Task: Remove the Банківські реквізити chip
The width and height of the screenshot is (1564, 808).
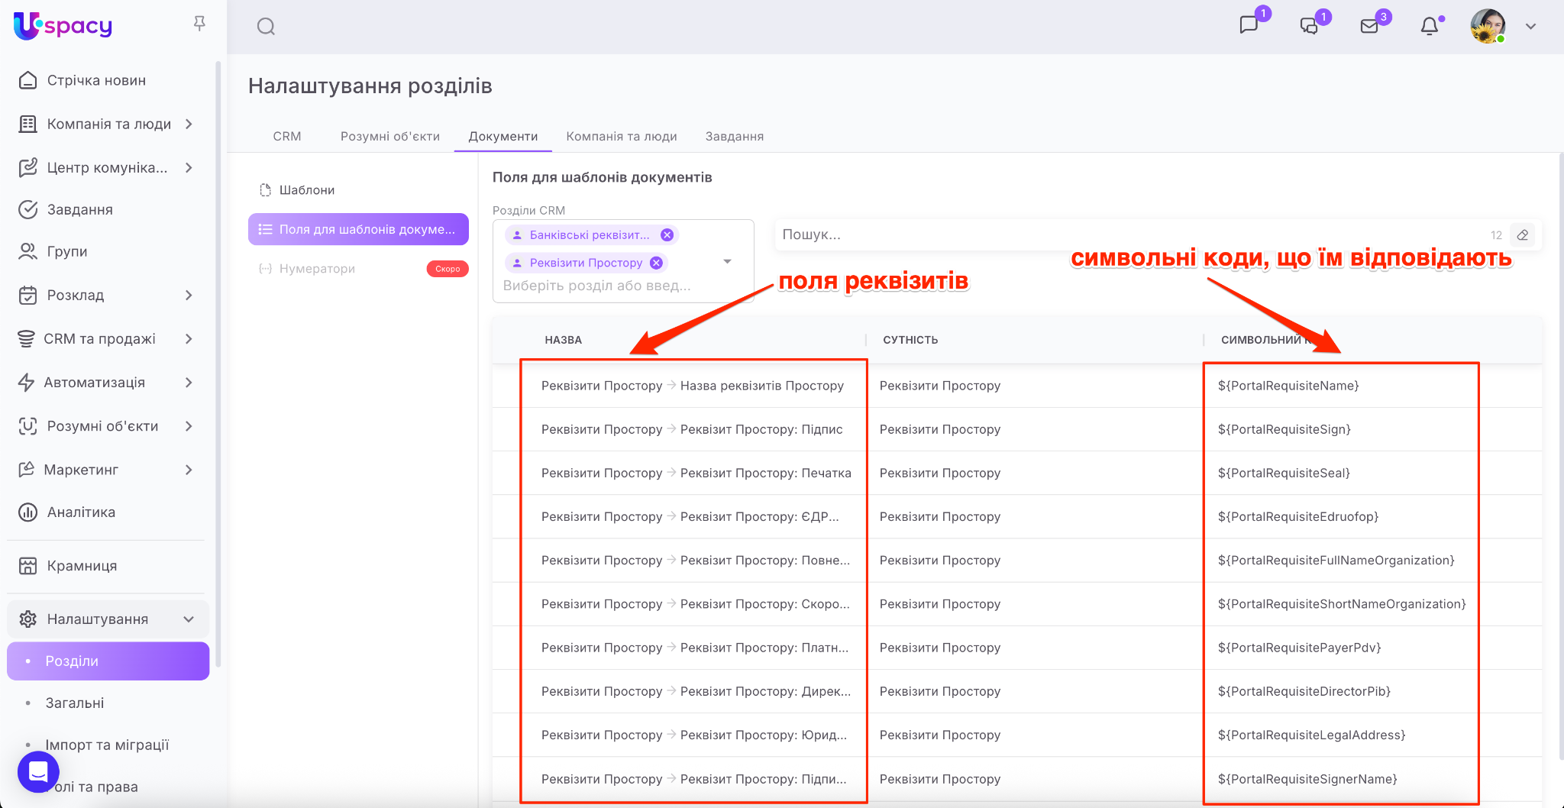Action: pos(667,235)
